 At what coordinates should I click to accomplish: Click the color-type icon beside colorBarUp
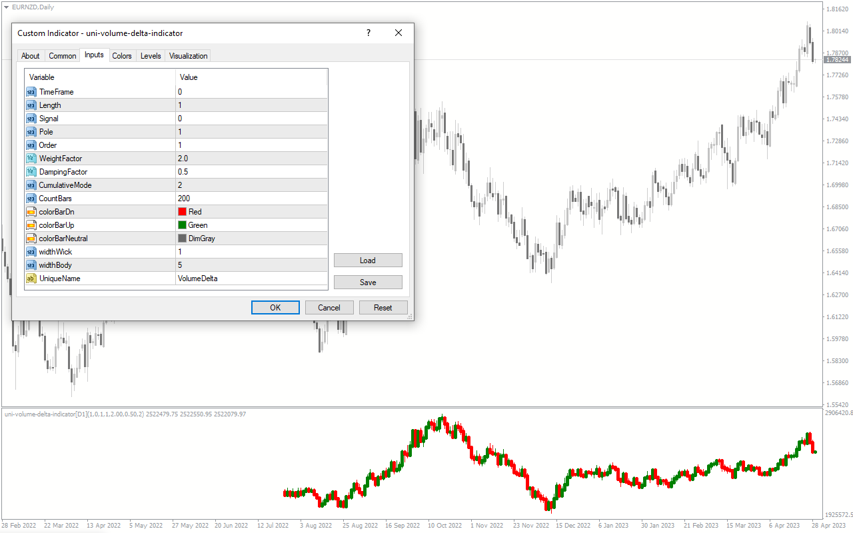(31, 225)
